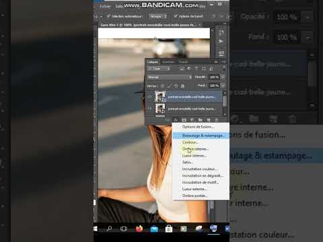Image resolution: width=323 pixels, height=242 pixels.
Task: Hide the second portrait layer
Action: [x=149, y=109]
